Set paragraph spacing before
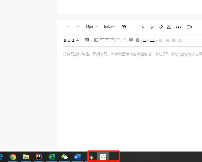Viewport: 202px width, 162px height. click(x=124, y=40)
